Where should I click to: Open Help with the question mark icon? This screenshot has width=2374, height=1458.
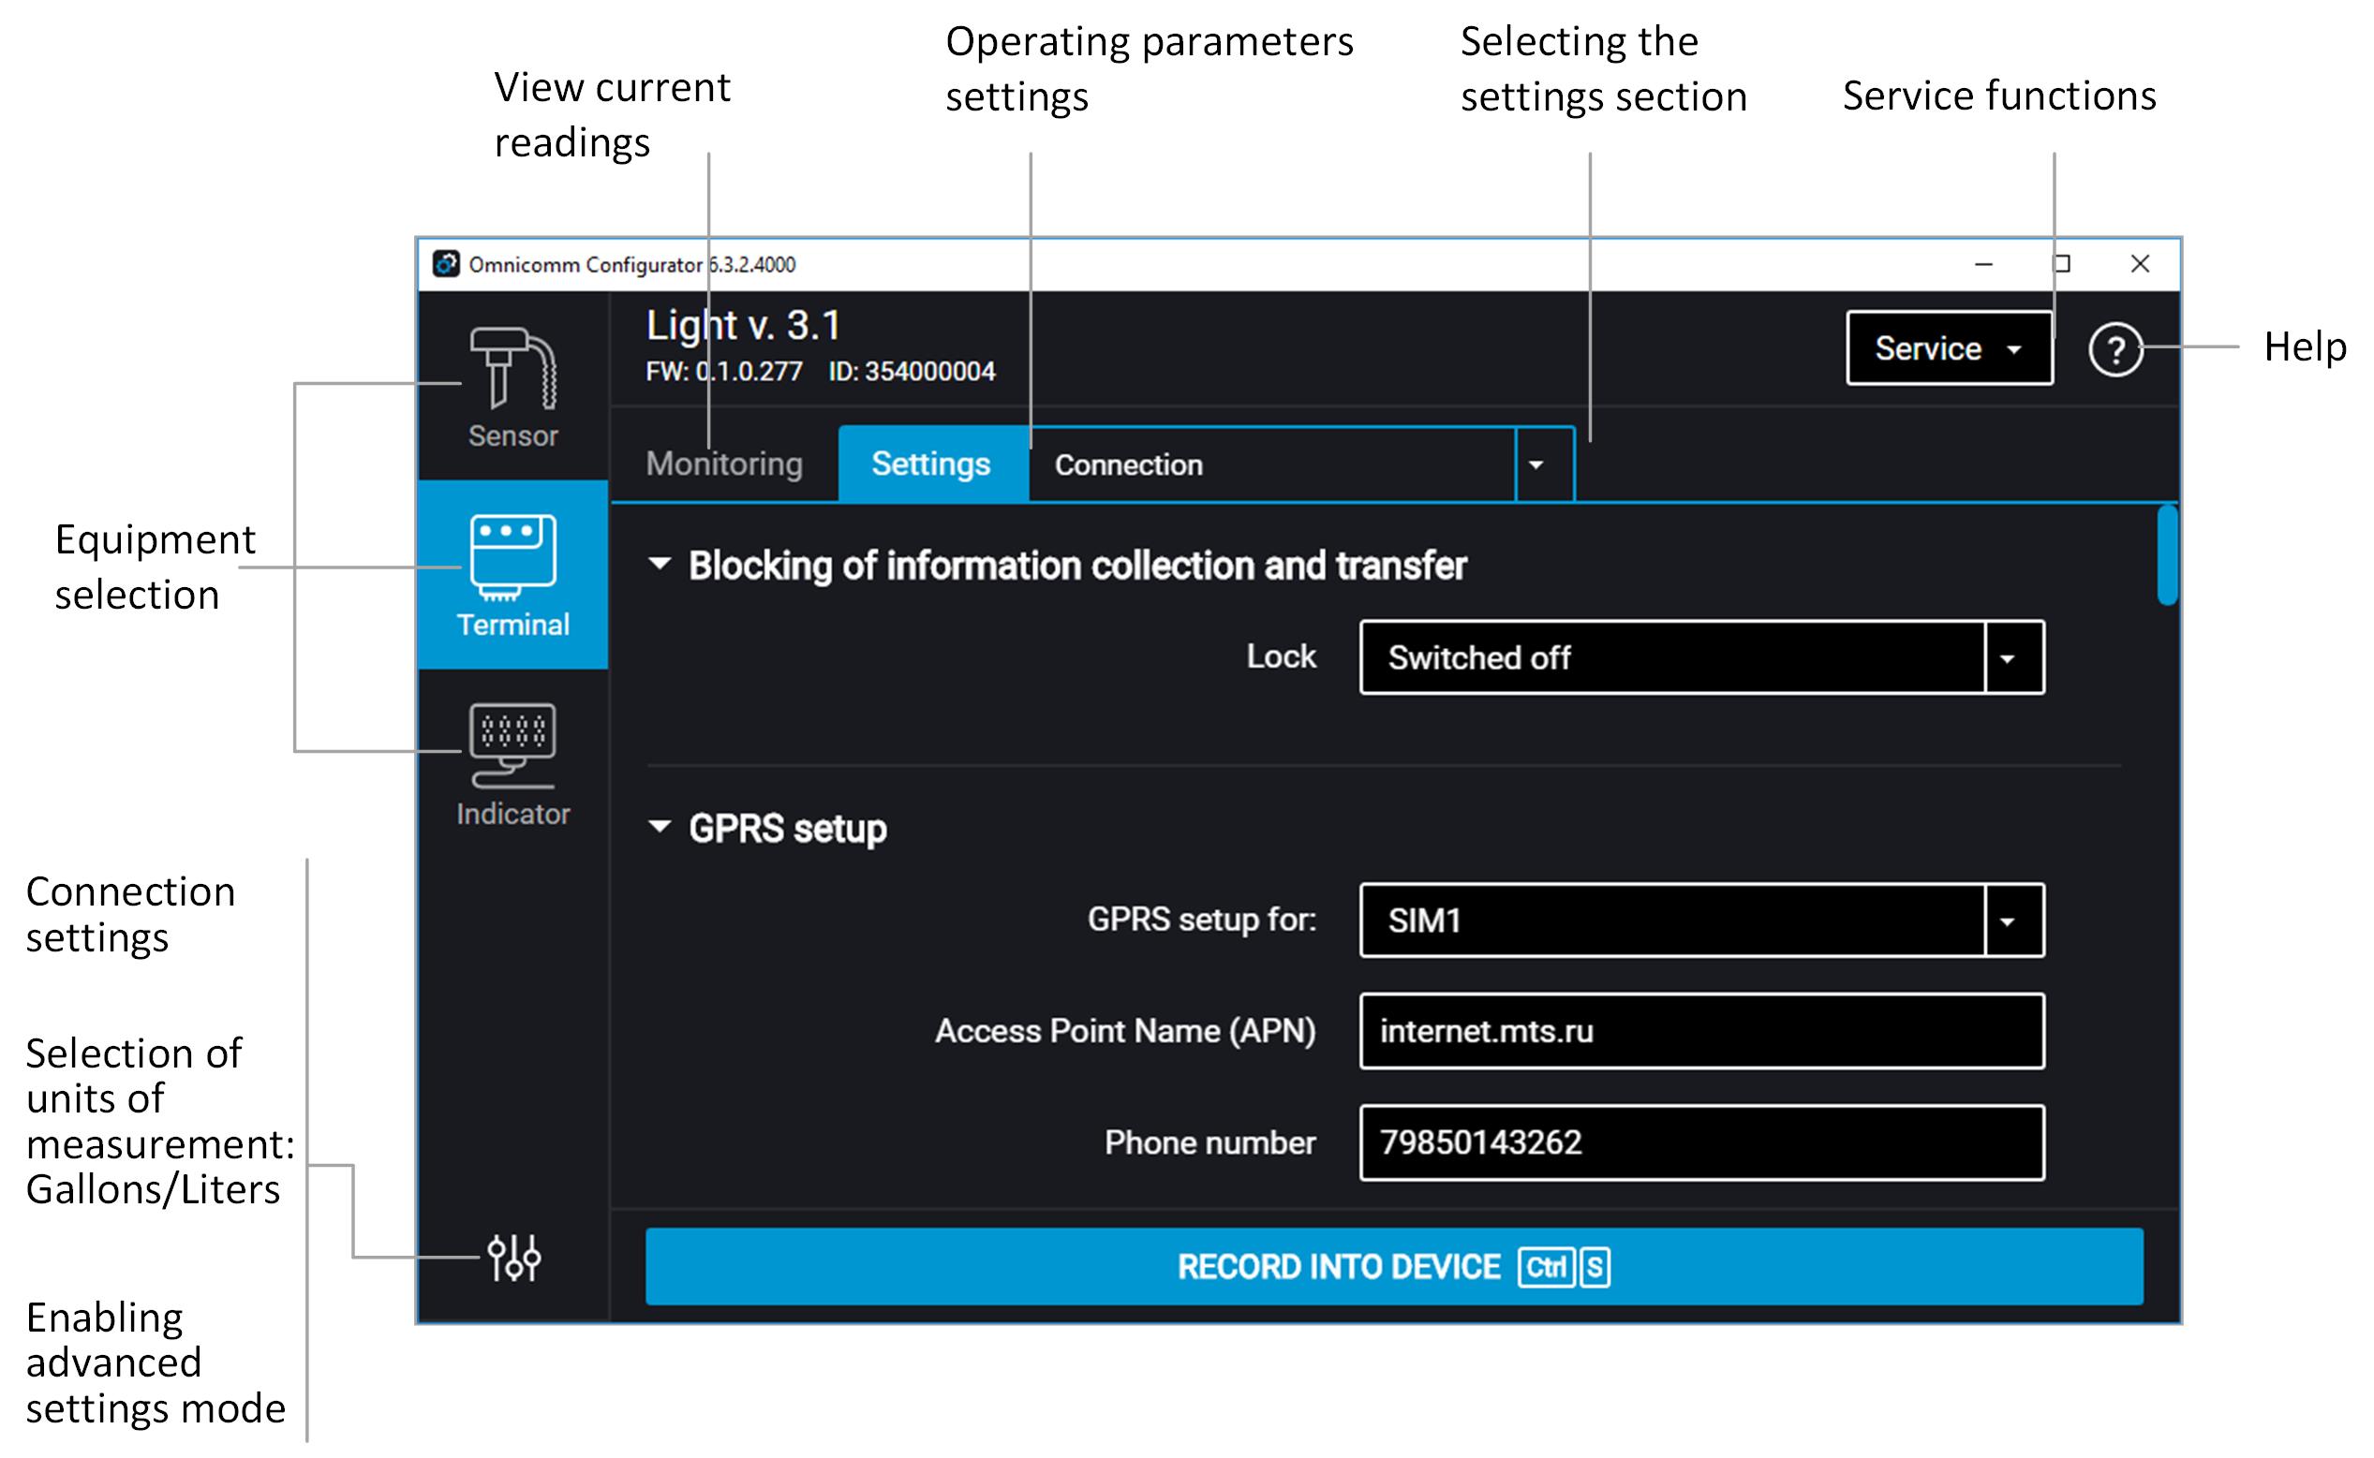(2114, 349)
